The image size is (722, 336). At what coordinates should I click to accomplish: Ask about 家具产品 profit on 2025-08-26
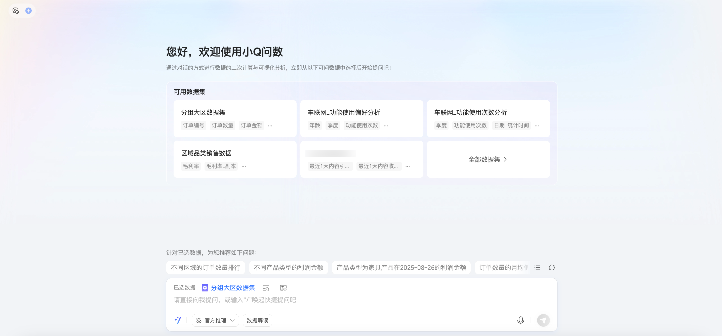(401, 268)
